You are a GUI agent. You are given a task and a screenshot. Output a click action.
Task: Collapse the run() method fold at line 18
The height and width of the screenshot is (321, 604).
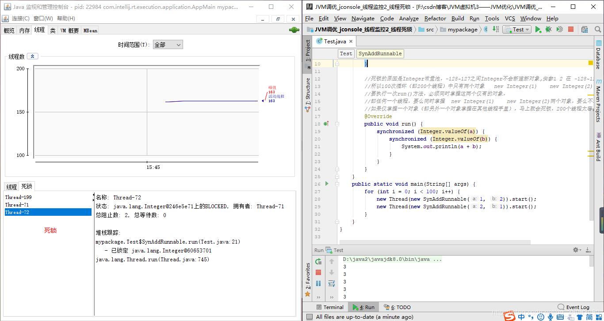[337, 124]
